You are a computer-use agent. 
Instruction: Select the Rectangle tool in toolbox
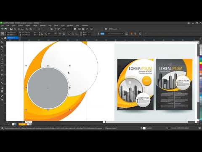pos(2,62)
